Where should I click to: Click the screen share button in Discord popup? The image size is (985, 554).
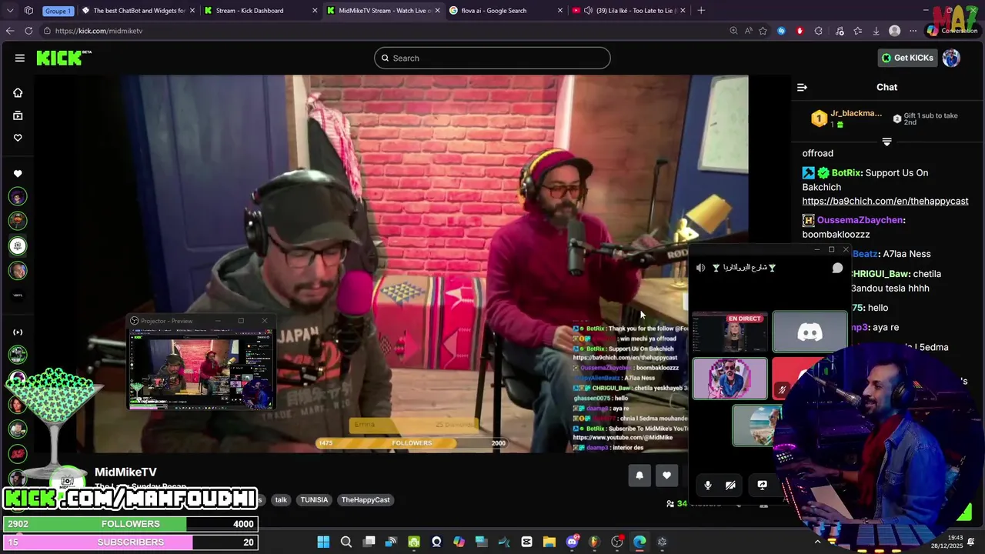point(762,485)
